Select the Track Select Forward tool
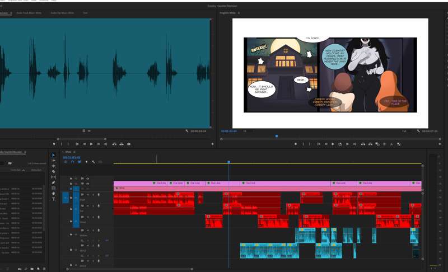 [x=53, y=161]
